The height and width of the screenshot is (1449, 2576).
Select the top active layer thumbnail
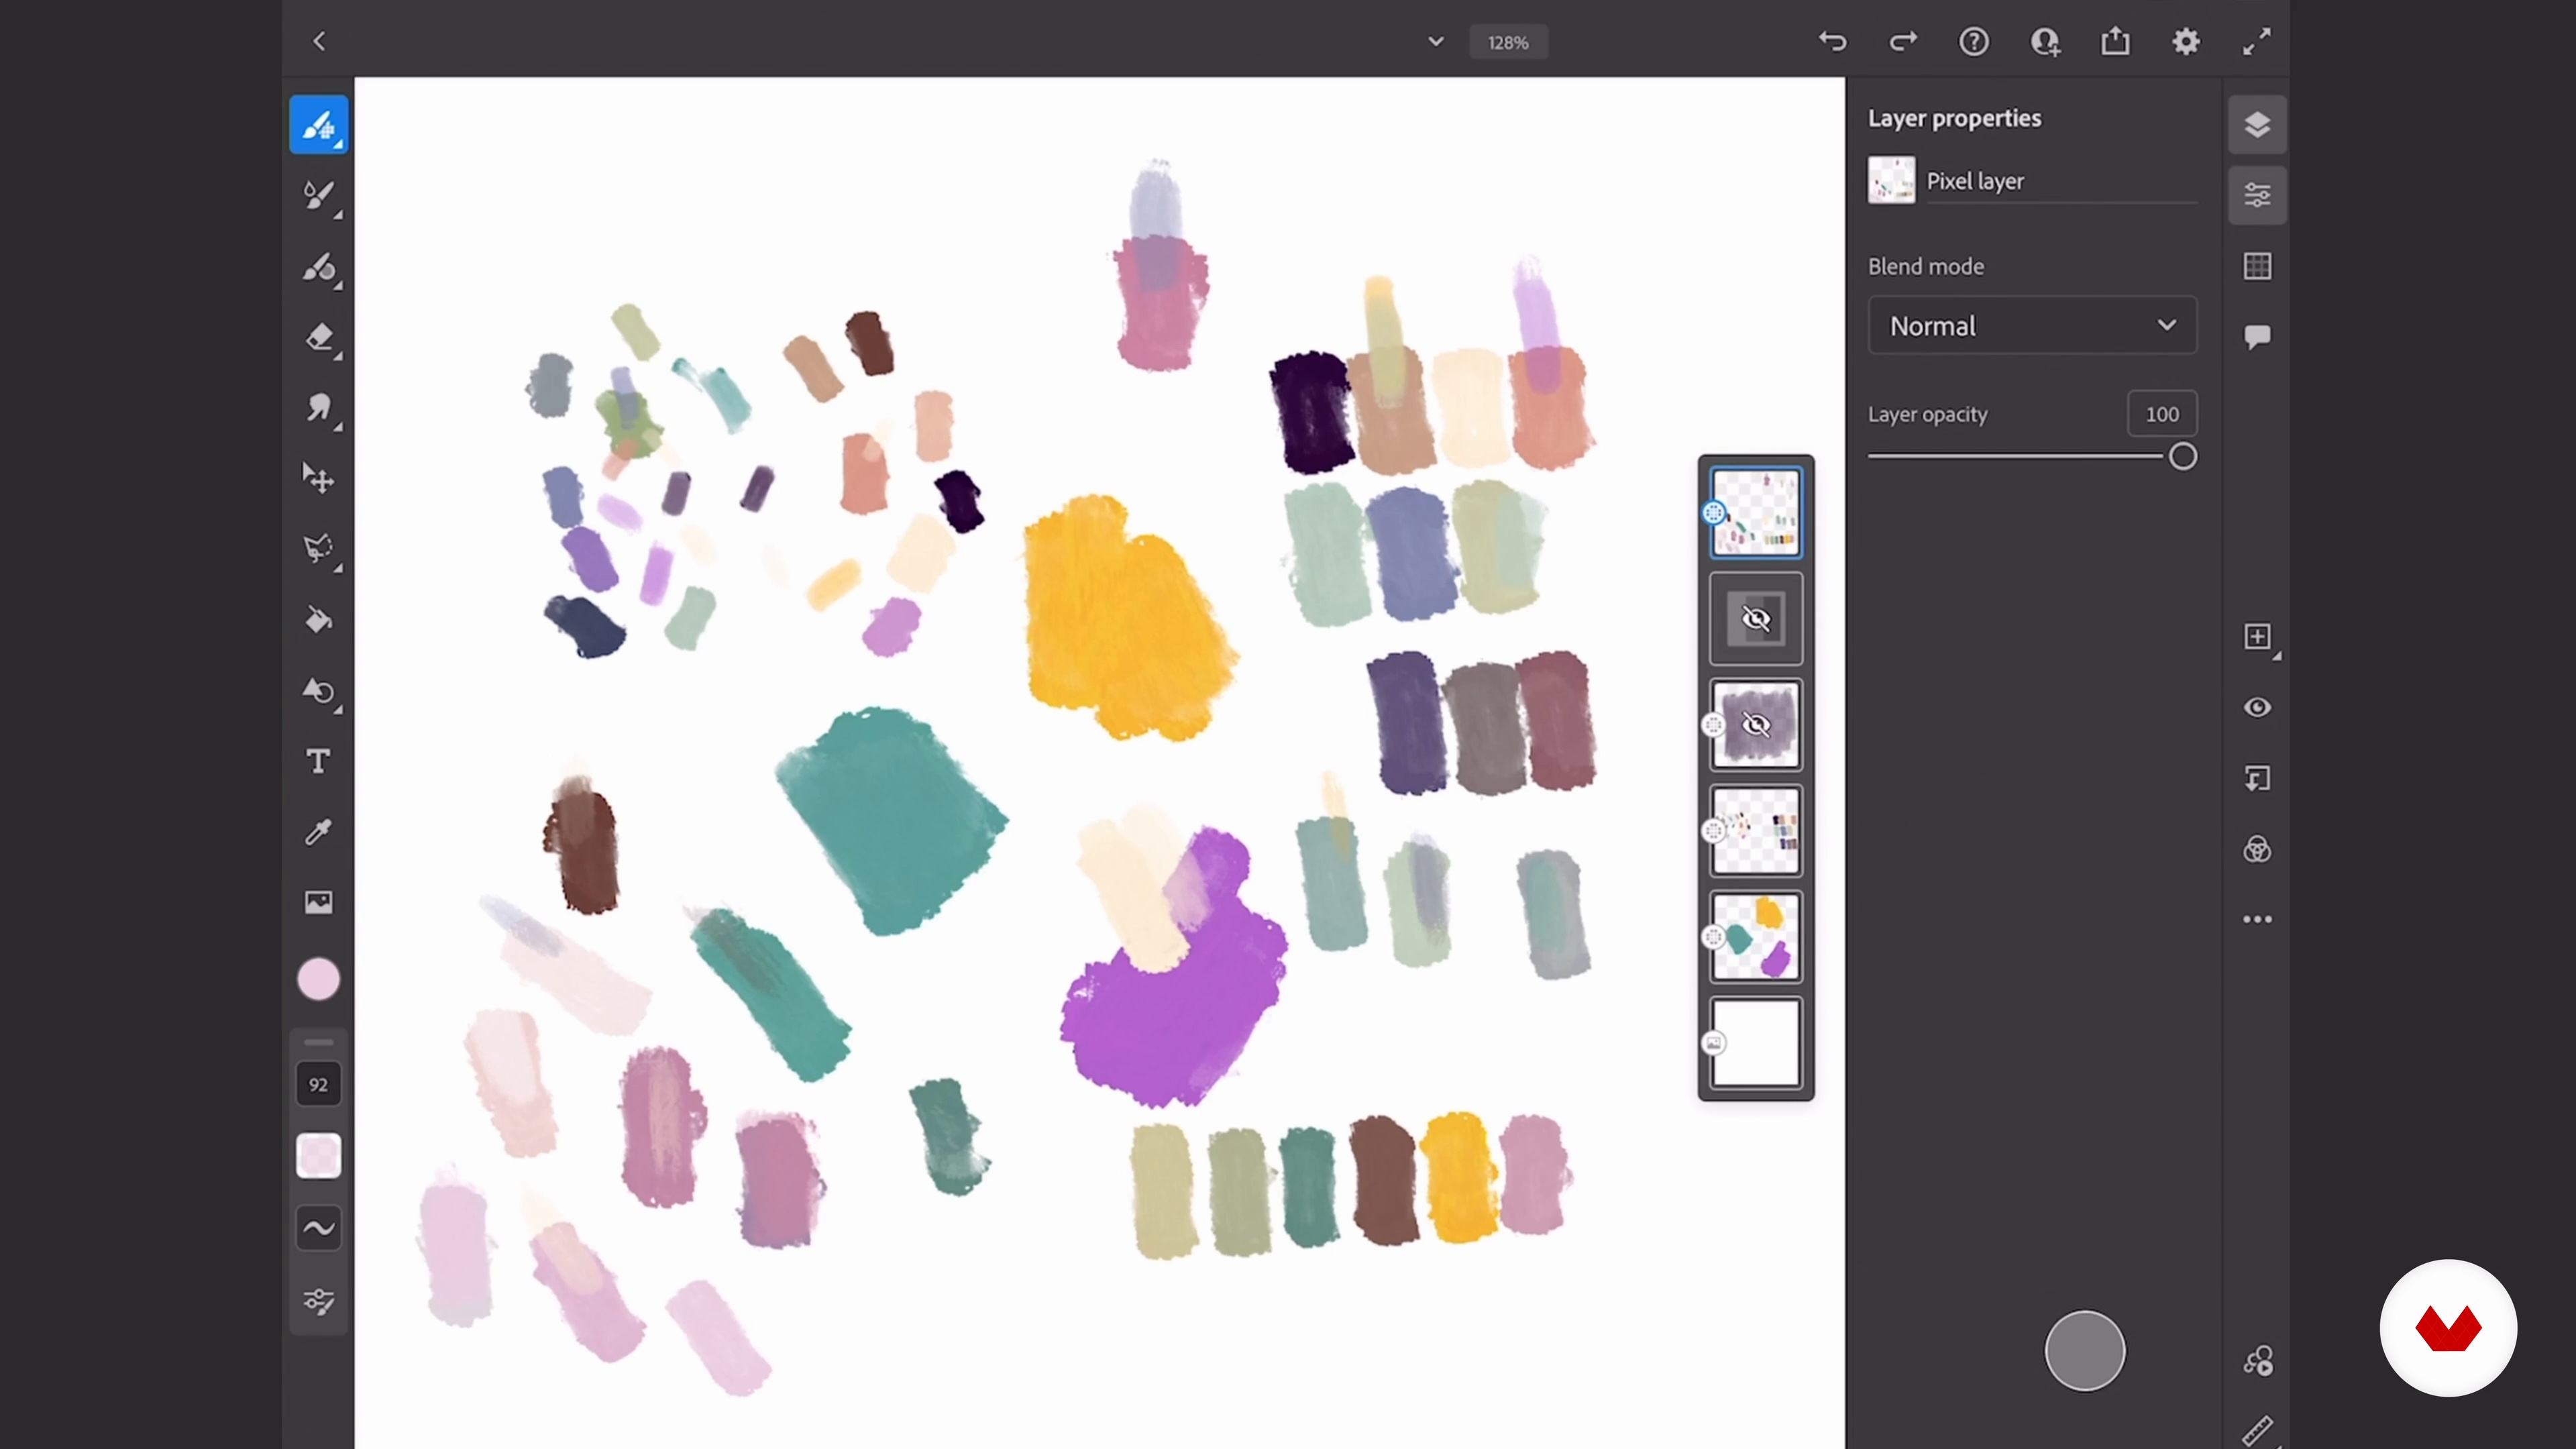tap(1756, 513)
